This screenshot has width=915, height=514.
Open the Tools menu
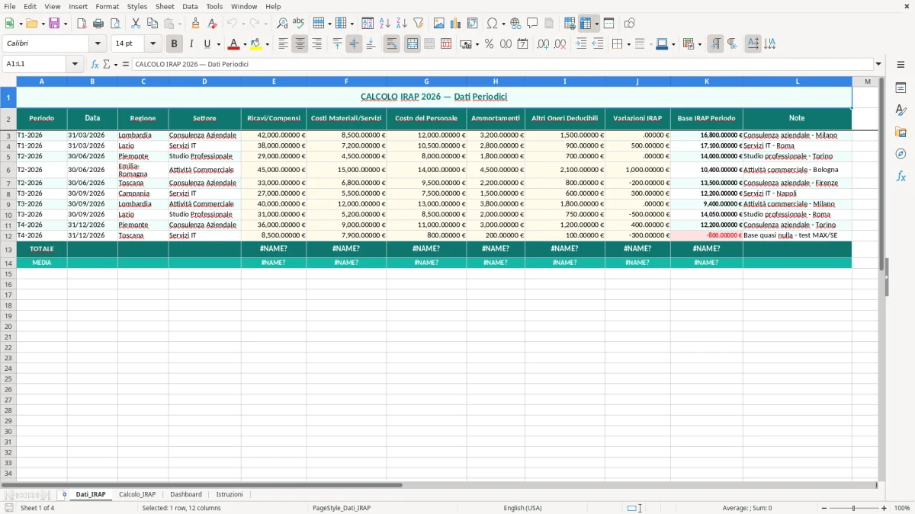[214, 6]
